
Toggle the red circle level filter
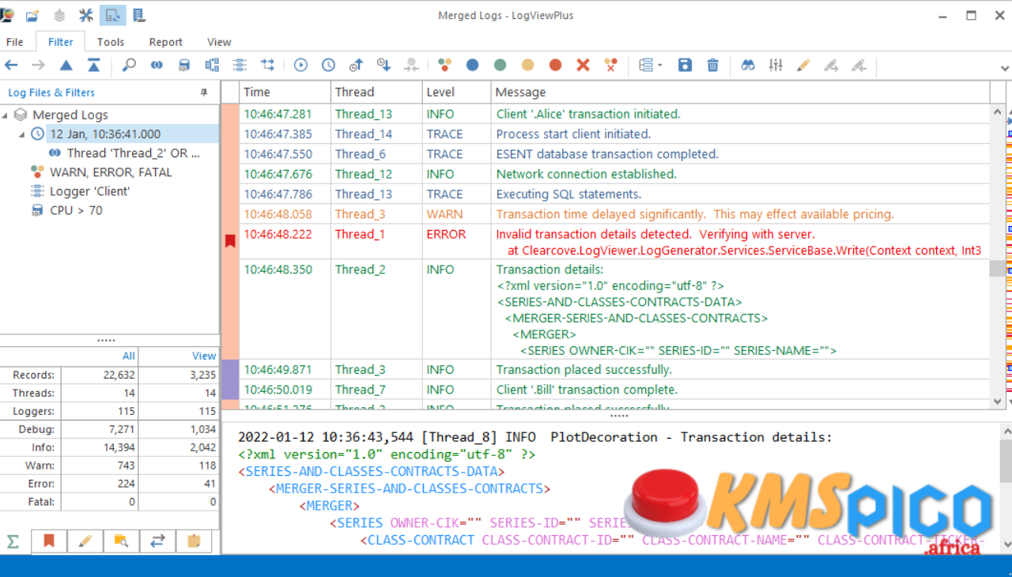click(555, 65)
